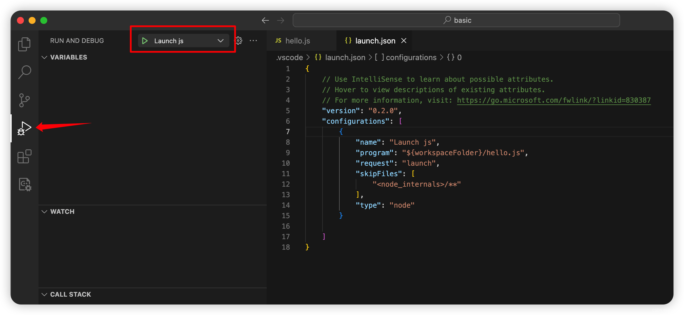Click the "skipFiles" key text
Image resolution: width=684 pixels, height=315 pixels.
[379, 174]
